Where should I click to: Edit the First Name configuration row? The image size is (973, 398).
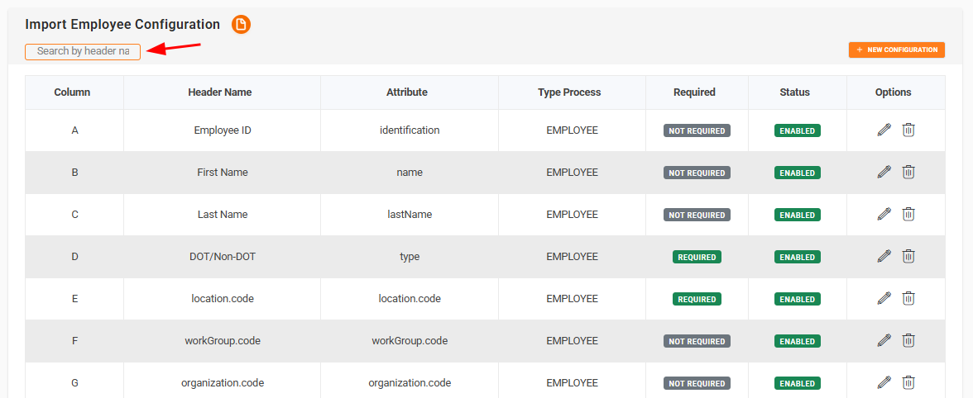click(x=884, y=172)
